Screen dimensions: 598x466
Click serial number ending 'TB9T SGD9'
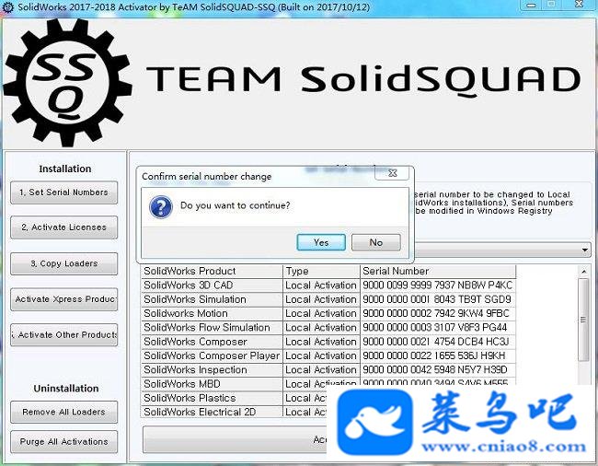coord(438,299)
